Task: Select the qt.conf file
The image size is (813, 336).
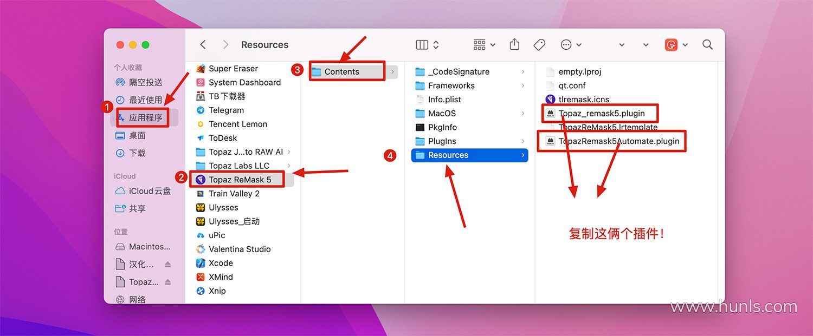Action: pos(566,85)
